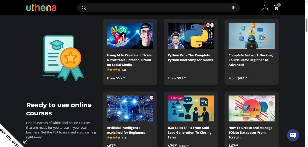This screenshot has width=308, height=147.
Task: Click the search magnifier icon
Action: point(84,8)
